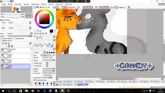Open the Stabilizer value dropdown

[129, 7]
